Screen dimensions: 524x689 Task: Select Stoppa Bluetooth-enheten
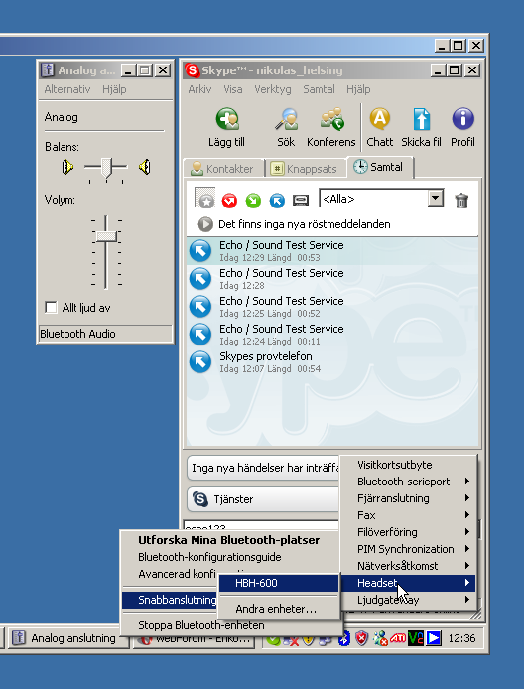(201, 625)
